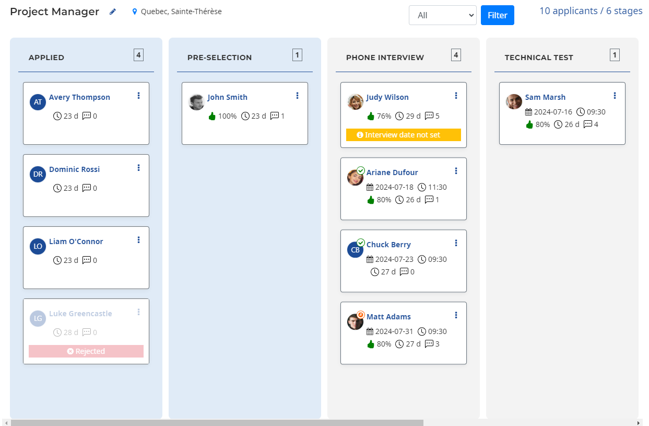649x426 pixels.
Task: Click Judy Wilson's comments bubble icon
Action: 429,116
